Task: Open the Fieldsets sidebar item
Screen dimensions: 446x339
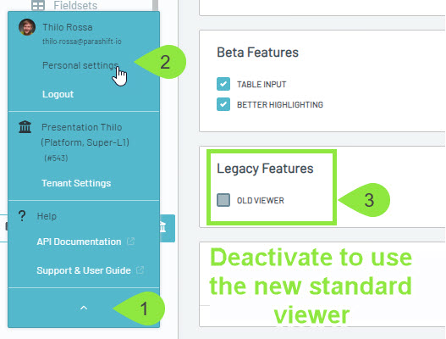Action: tap(75, 5)
